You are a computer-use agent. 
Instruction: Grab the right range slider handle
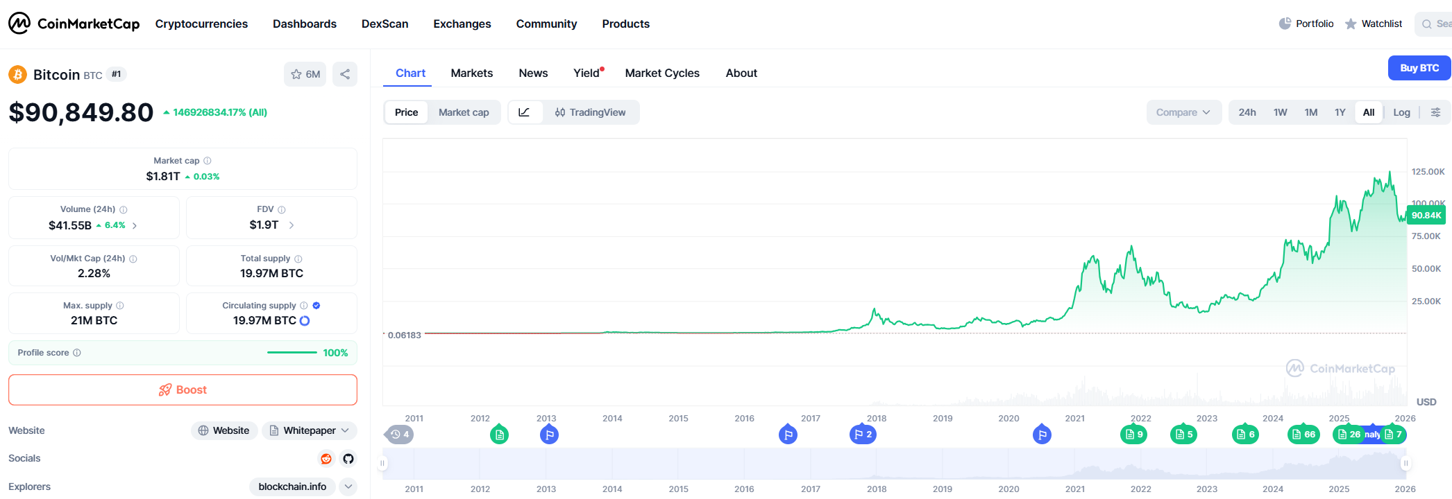1405,463
